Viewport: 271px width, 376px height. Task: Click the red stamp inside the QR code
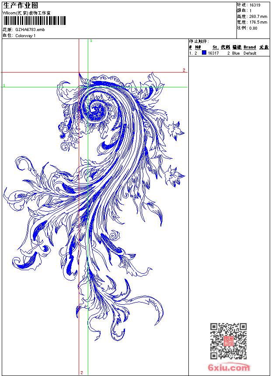click(229, 341)
